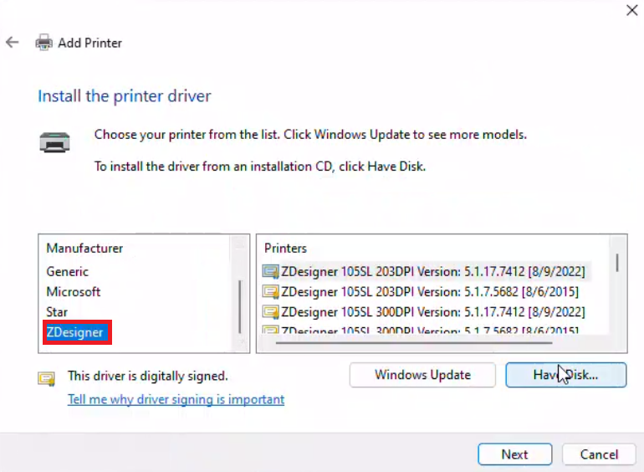Click the Add Printer title icon
This screenshot has height=472, width=644.
pyautogui.click(x=44, y=43)
